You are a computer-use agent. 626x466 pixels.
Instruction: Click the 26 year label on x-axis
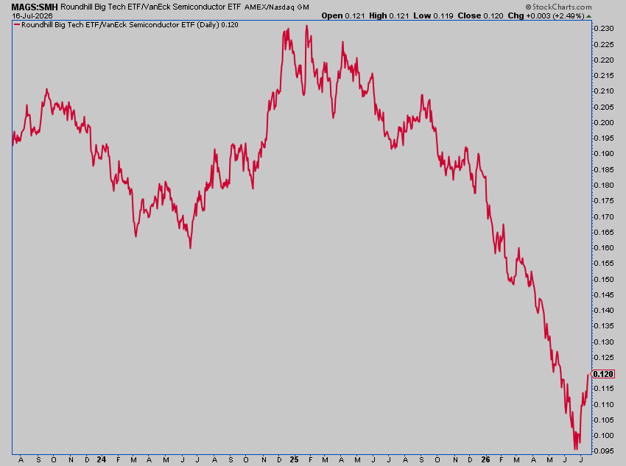click(x=485, y=459)
